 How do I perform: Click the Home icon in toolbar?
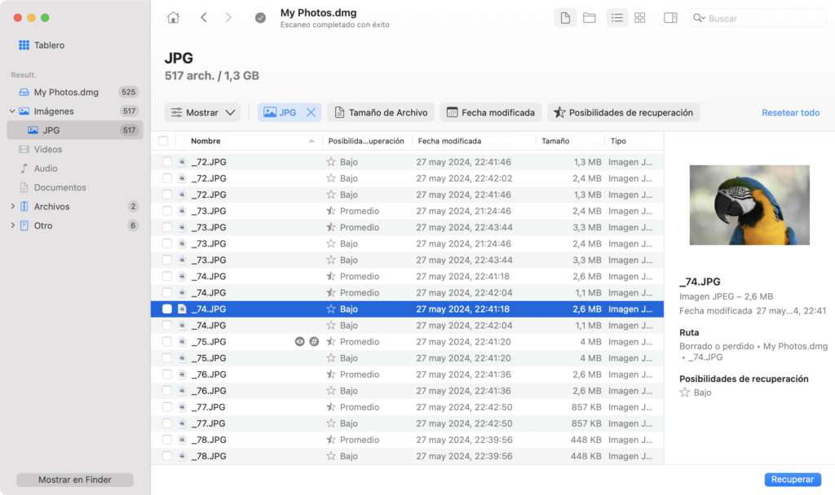[173, 18]
